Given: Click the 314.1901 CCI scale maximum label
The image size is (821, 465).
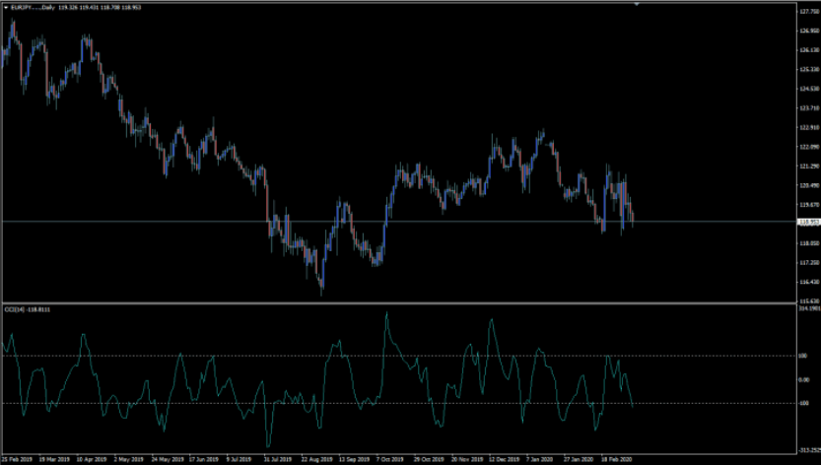Looking at the screenshot, I should (x=807, y=308).
